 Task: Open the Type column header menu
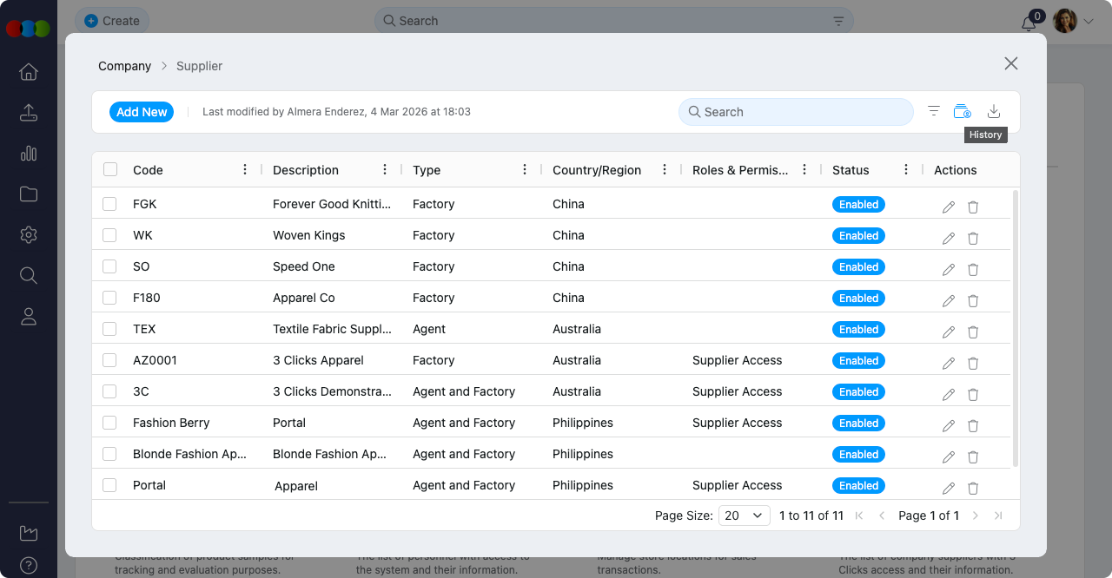[x=525, y=169]
